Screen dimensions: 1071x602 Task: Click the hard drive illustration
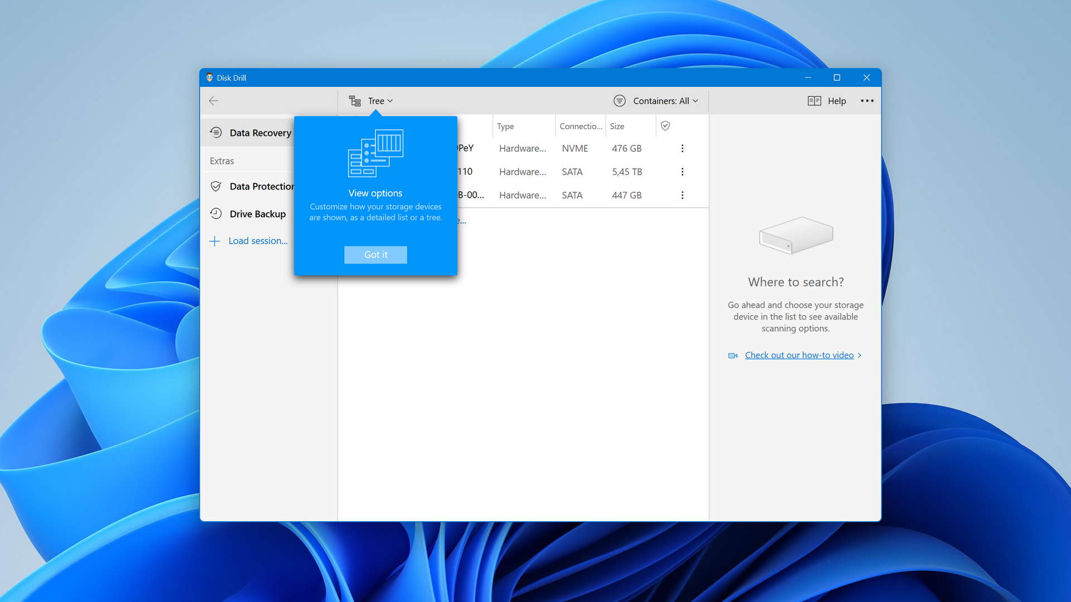tap(796, 235)
